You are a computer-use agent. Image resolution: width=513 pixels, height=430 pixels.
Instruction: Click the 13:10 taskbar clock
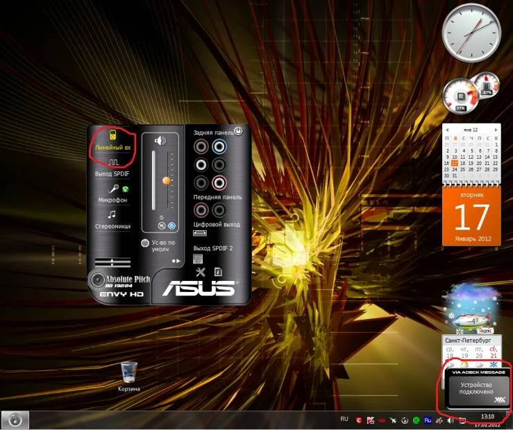point(487,417)
